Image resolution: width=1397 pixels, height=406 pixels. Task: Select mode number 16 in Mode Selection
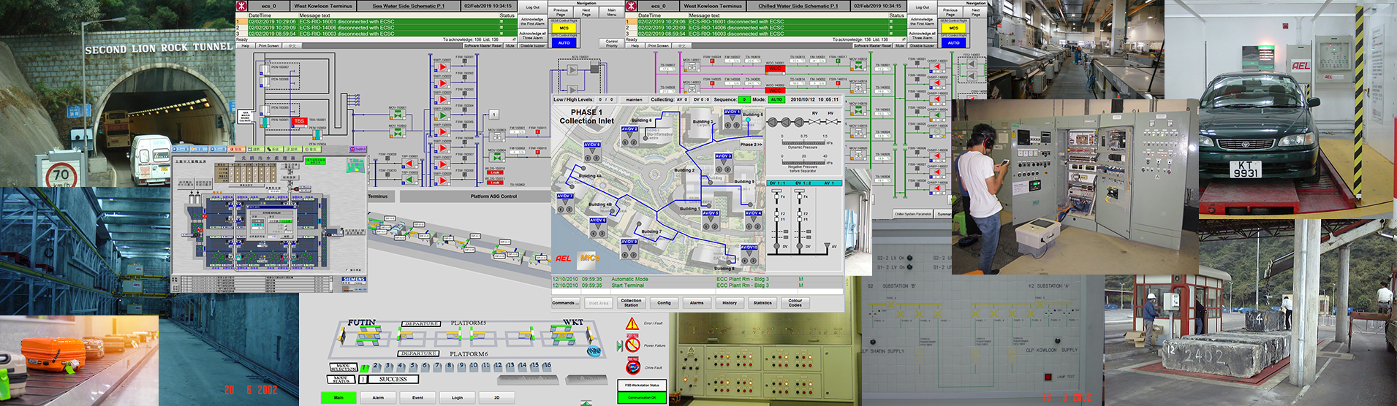547,366
